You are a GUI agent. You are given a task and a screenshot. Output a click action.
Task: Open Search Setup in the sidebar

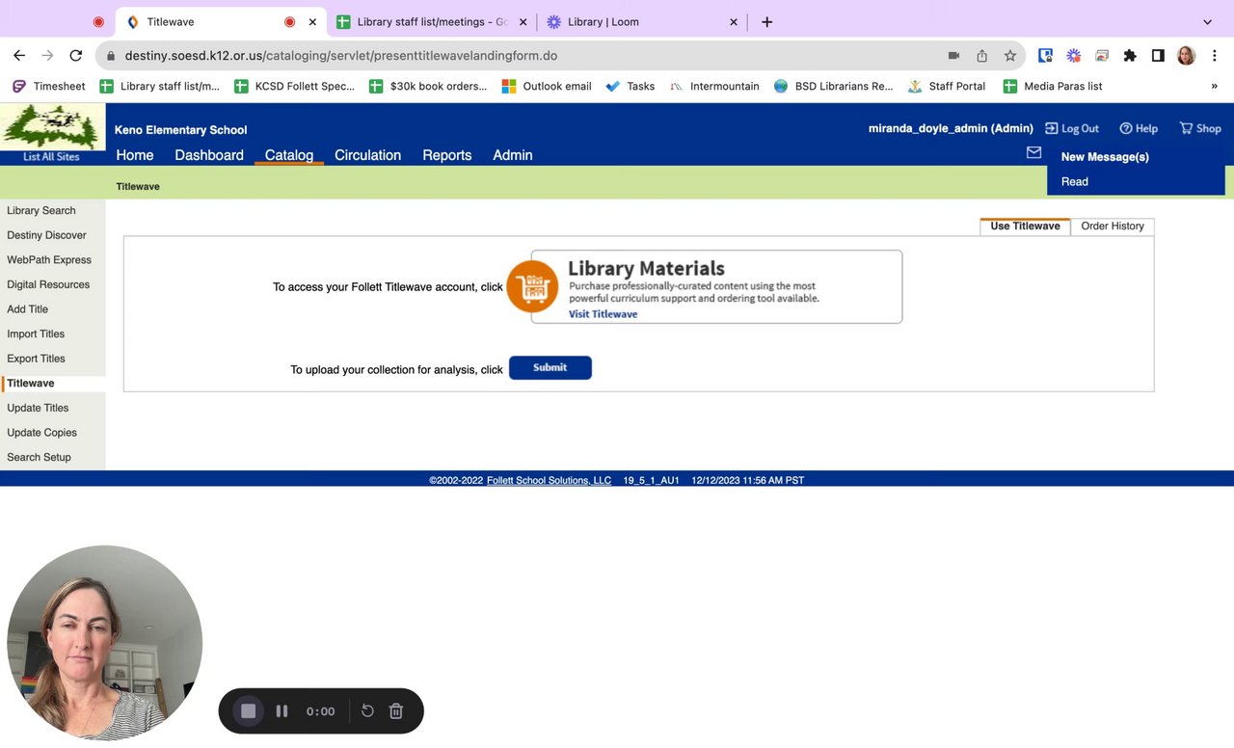tap(39, 457)
